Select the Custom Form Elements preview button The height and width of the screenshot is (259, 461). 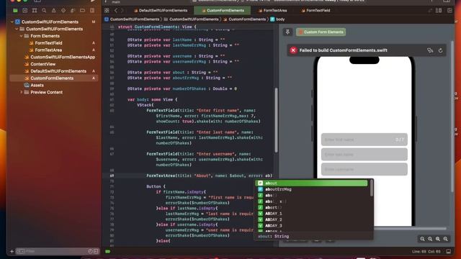pos(321,32)
